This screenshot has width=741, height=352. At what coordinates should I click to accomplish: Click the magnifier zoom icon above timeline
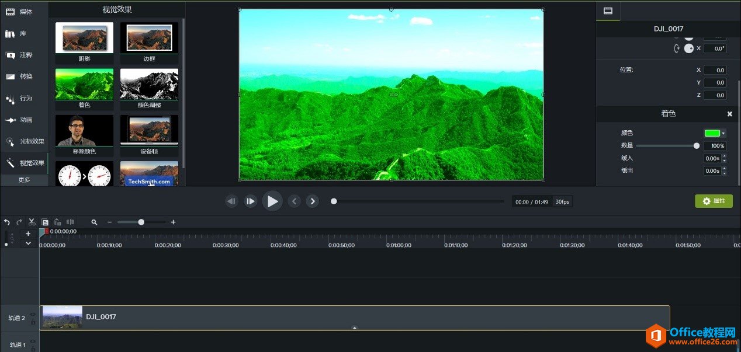94,222
